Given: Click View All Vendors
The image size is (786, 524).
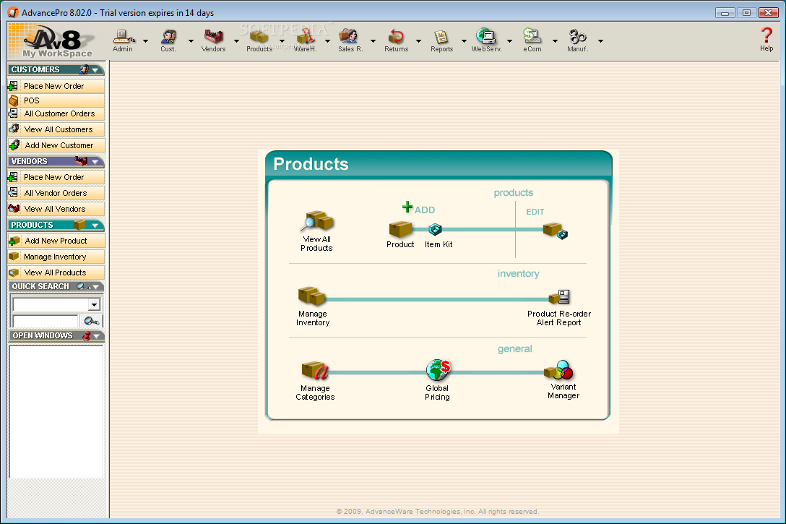Looking at the screenshot, I should coord(56,209).
